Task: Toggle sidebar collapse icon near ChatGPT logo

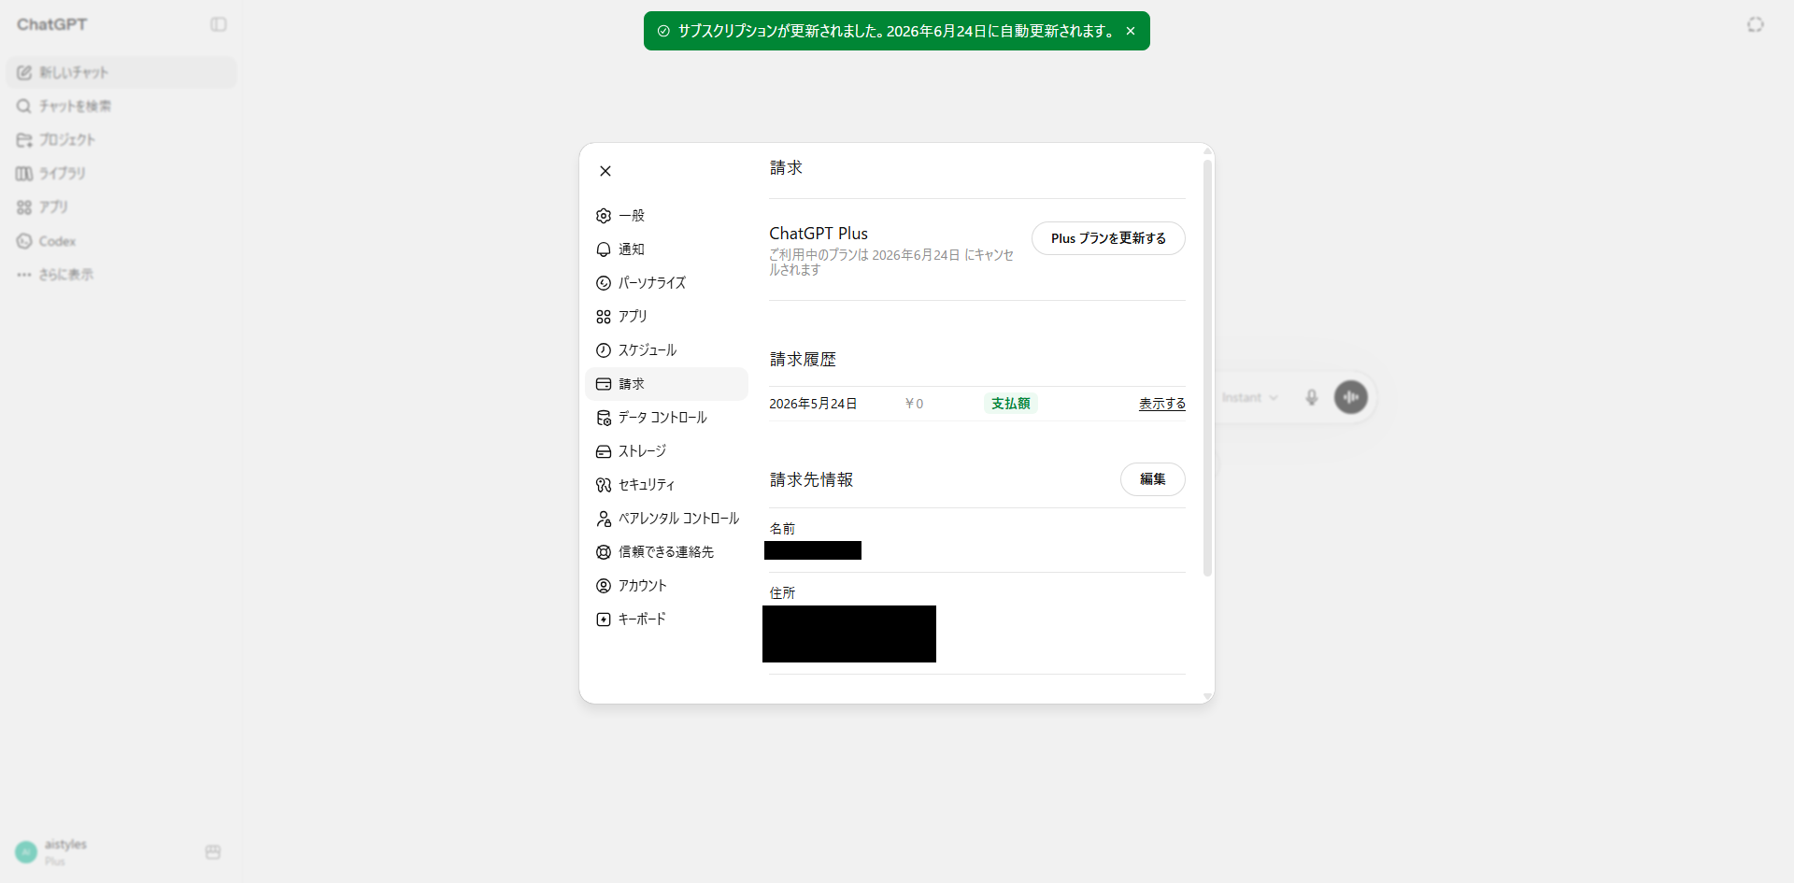Action: coord(219,24)
